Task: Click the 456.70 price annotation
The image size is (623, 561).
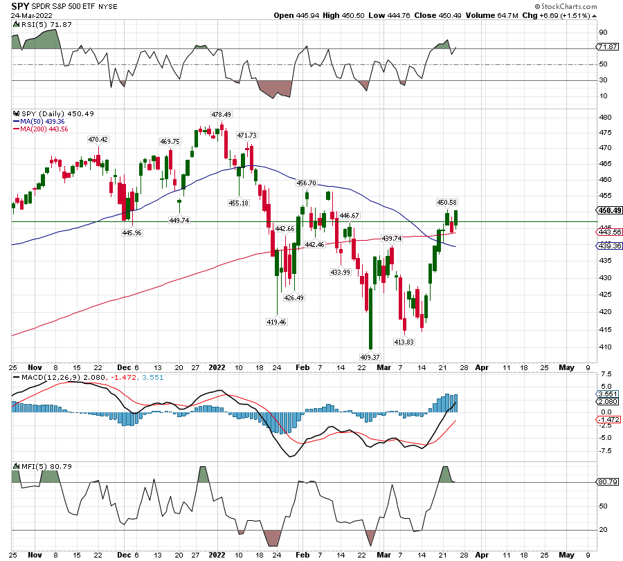Action: point(307,183)
